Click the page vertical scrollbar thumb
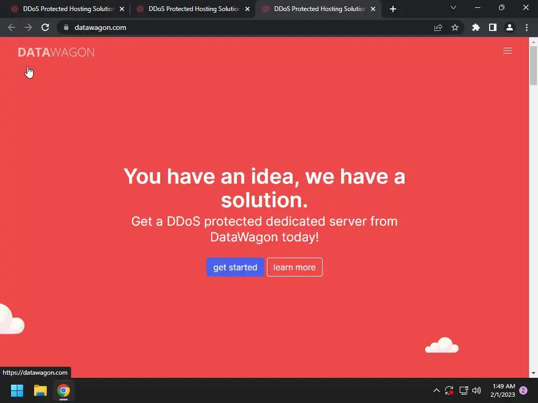 (x=533, y=65)
